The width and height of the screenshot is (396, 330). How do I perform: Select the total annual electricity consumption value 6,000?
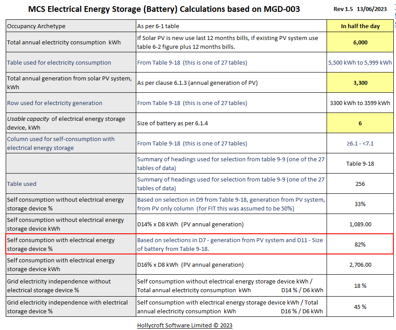(360, 42)
